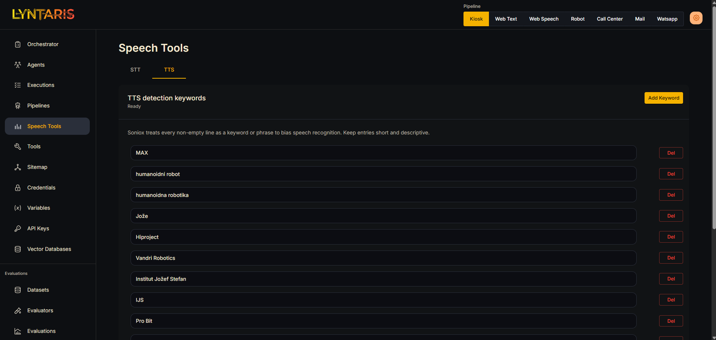Switch pipeline to Robot
The height and width of the screenshot is (340, 716).
coord(577,19)
